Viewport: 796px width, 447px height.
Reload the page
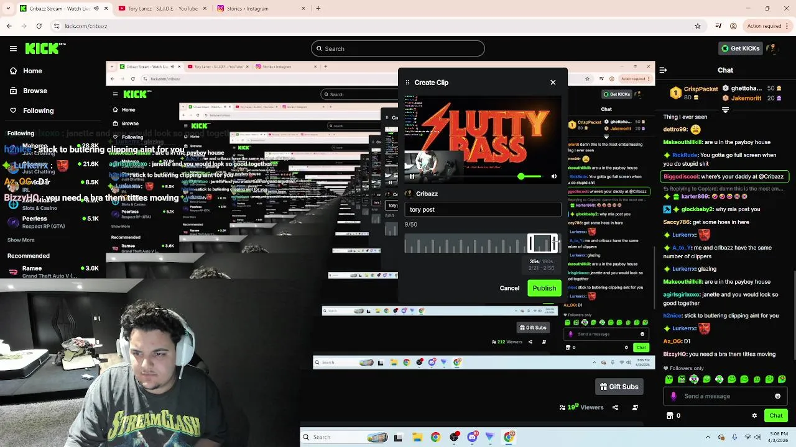coord(39,26)
